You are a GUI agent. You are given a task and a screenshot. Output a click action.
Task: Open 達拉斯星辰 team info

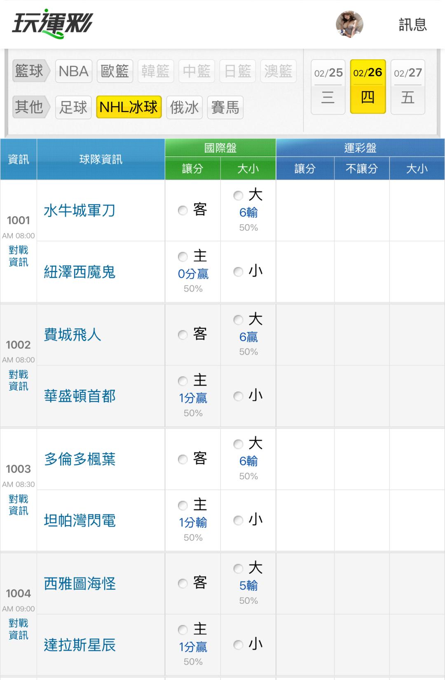pyautogui.click(x=80, y=645)
